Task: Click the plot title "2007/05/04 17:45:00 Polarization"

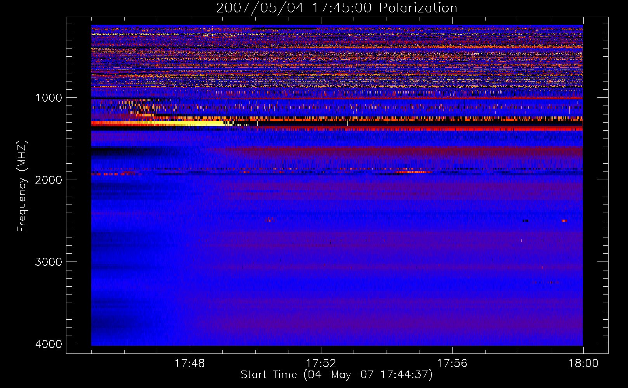Action: (337, 8)
